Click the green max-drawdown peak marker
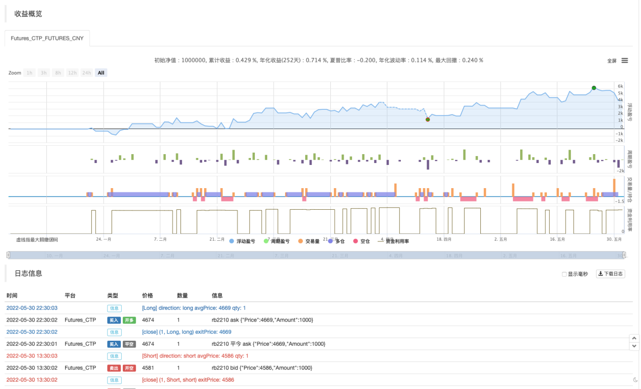 [594, 88]
